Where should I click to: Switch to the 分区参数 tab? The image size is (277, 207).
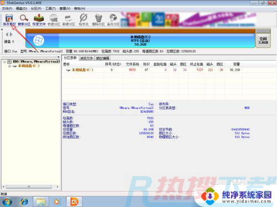click(70, 58)
